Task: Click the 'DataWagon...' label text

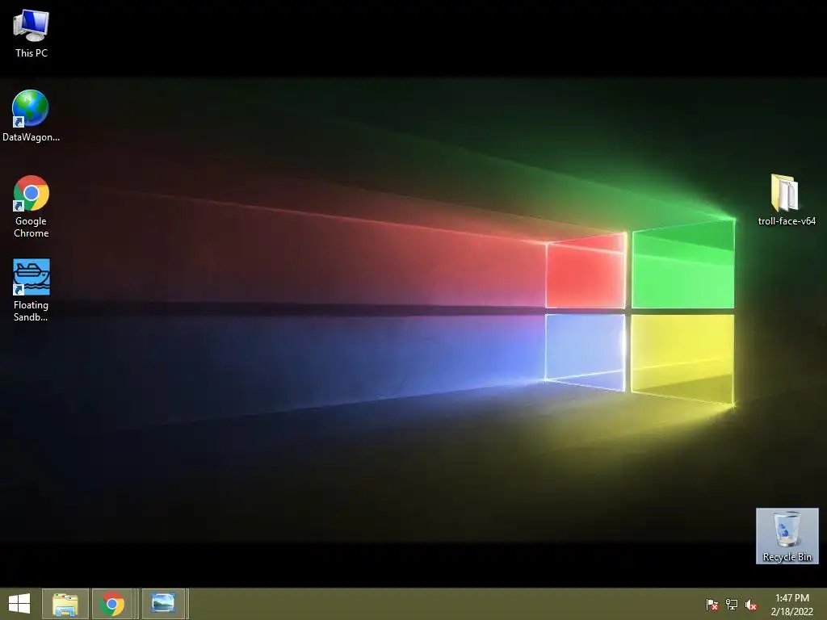Action: click(31, 137)
